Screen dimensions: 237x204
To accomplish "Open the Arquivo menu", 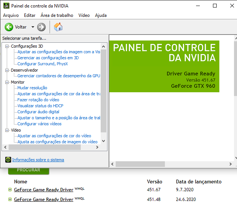I will point(11,15).
